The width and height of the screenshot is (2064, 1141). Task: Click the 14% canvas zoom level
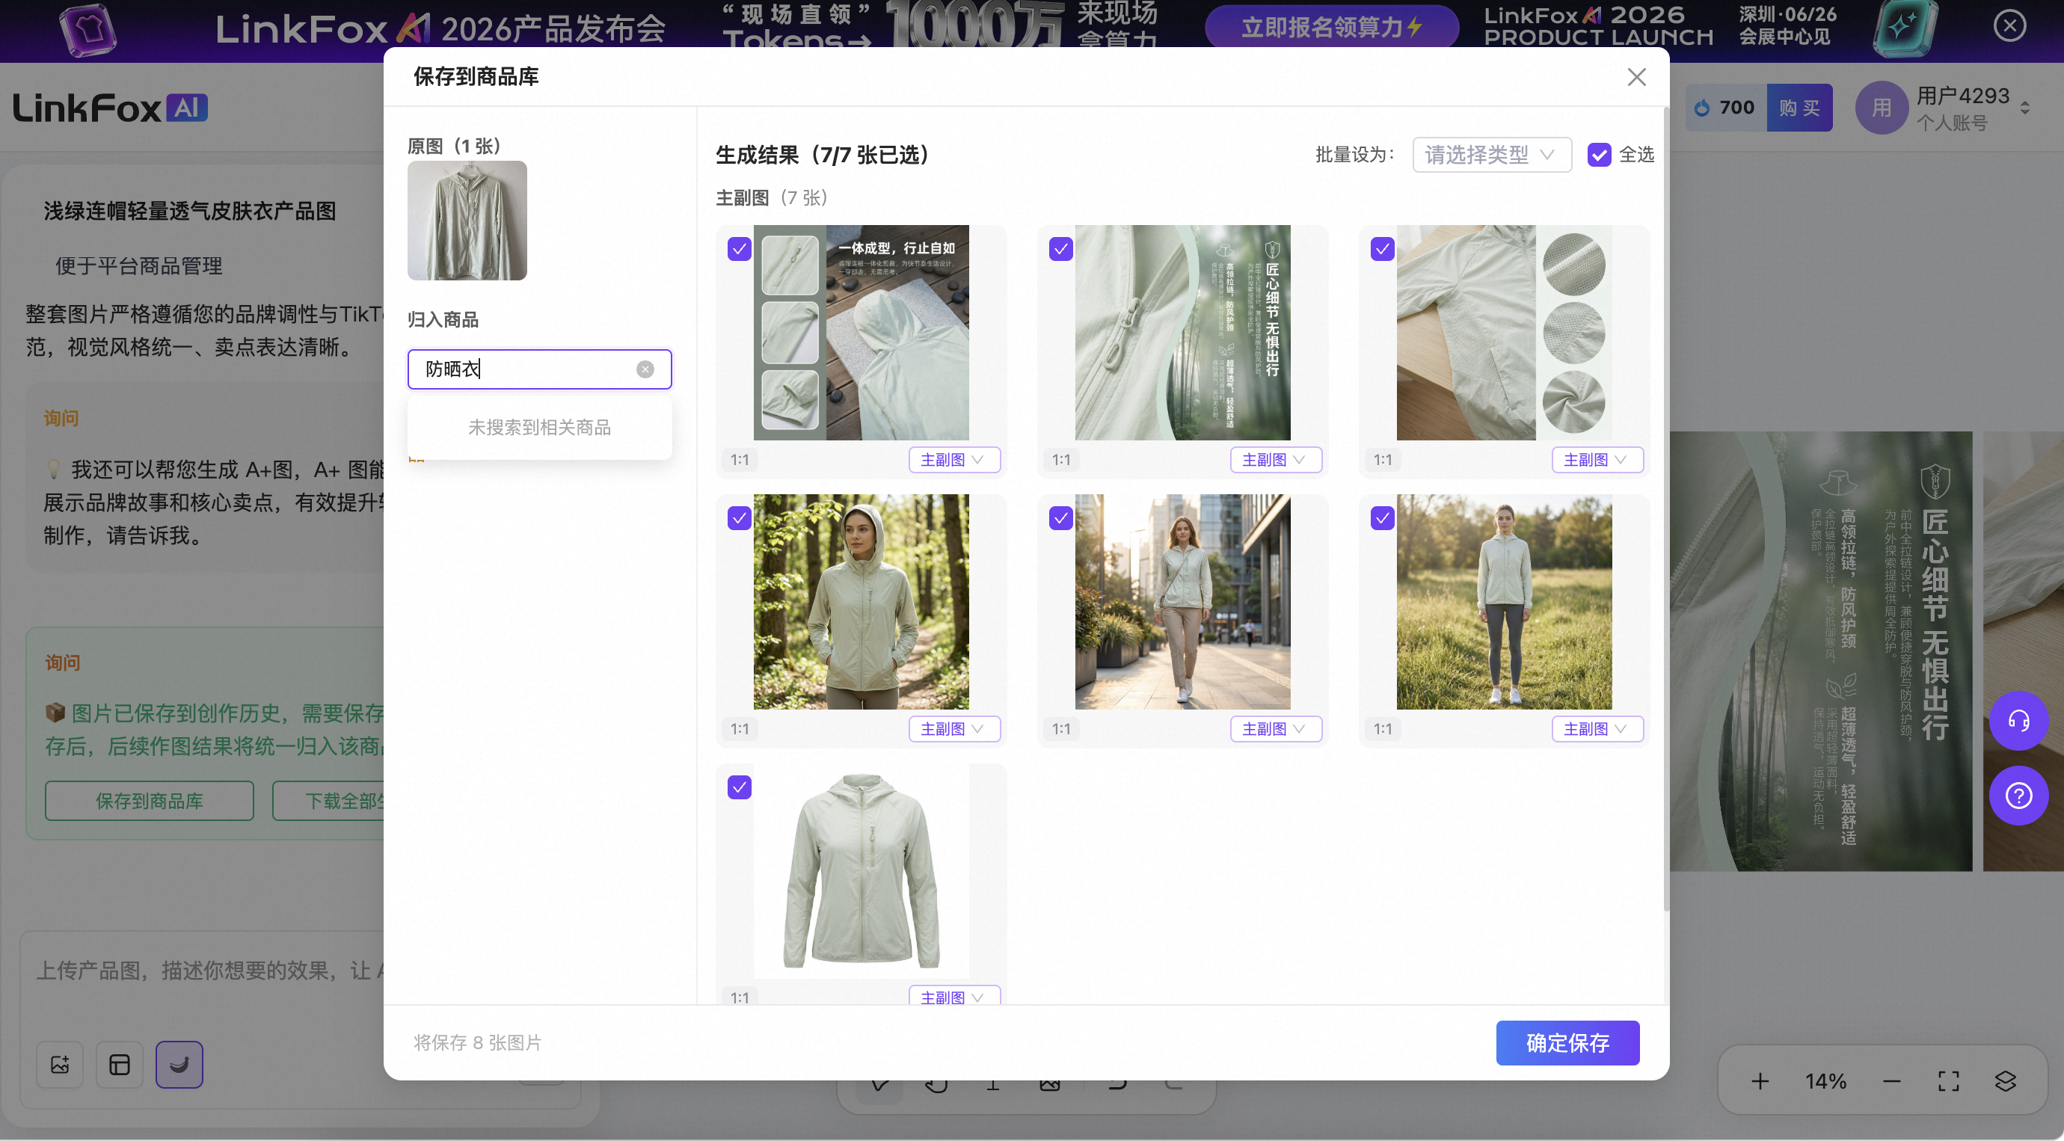1825,1081
